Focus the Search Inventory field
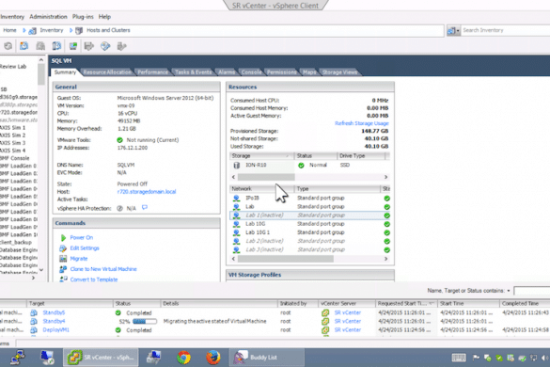550x367 pixels. pyautogui.click(x=505, y=30)
